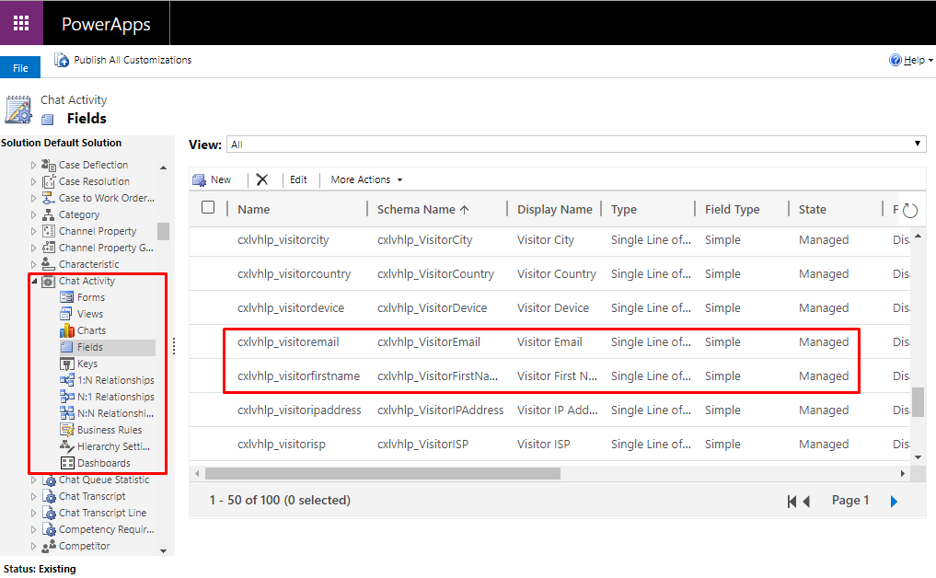Click the Chat Activity entity gear icon

pyautogui.click(x=49, y=282)
